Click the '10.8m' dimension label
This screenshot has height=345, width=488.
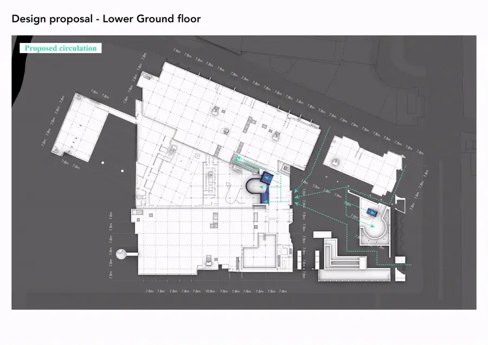point(210,291)
